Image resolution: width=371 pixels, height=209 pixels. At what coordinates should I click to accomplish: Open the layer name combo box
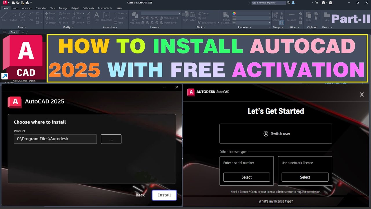(x=161, y=13)
